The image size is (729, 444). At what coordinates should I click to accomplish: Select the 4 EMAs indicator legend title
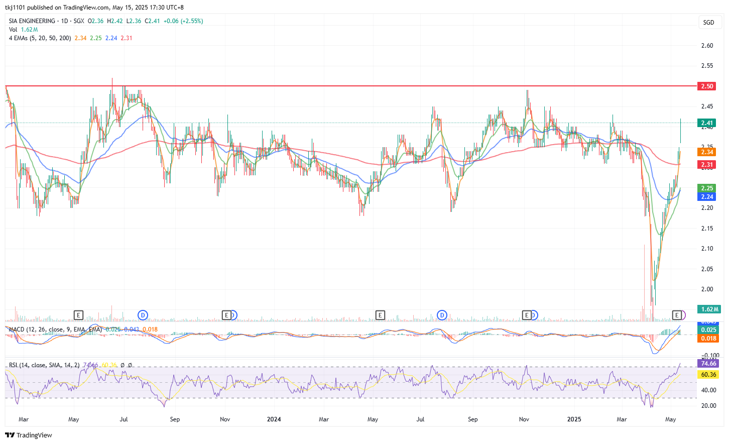pos(40,38)
